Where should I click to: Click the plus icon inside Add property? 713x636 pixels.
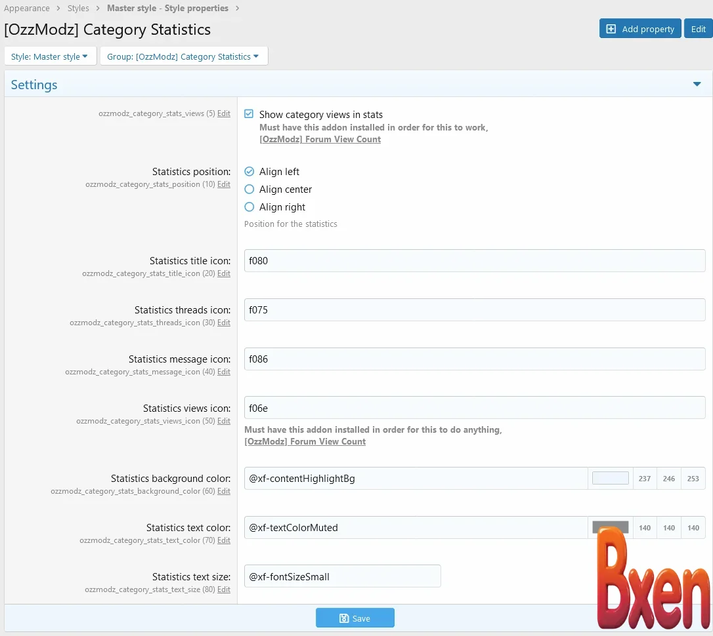tap(611, 28)
